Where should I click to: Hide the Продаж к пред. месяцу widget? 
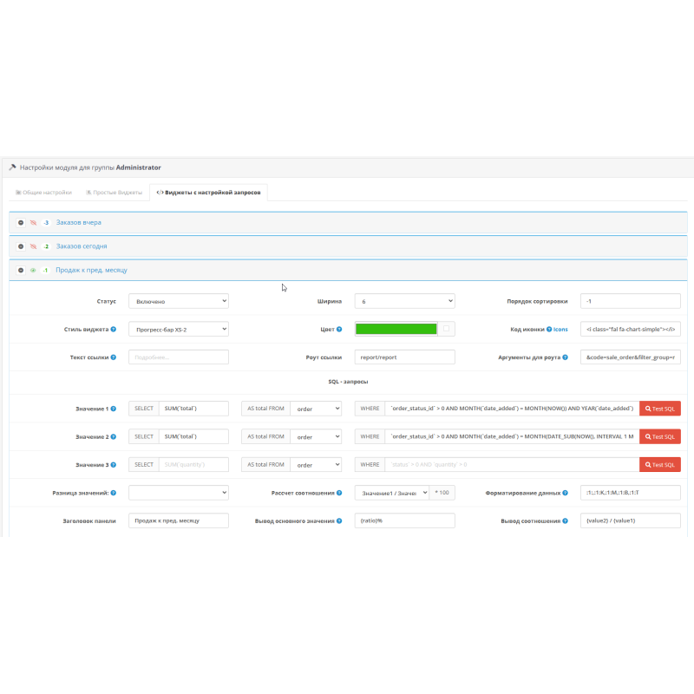[x=32, y=270]
